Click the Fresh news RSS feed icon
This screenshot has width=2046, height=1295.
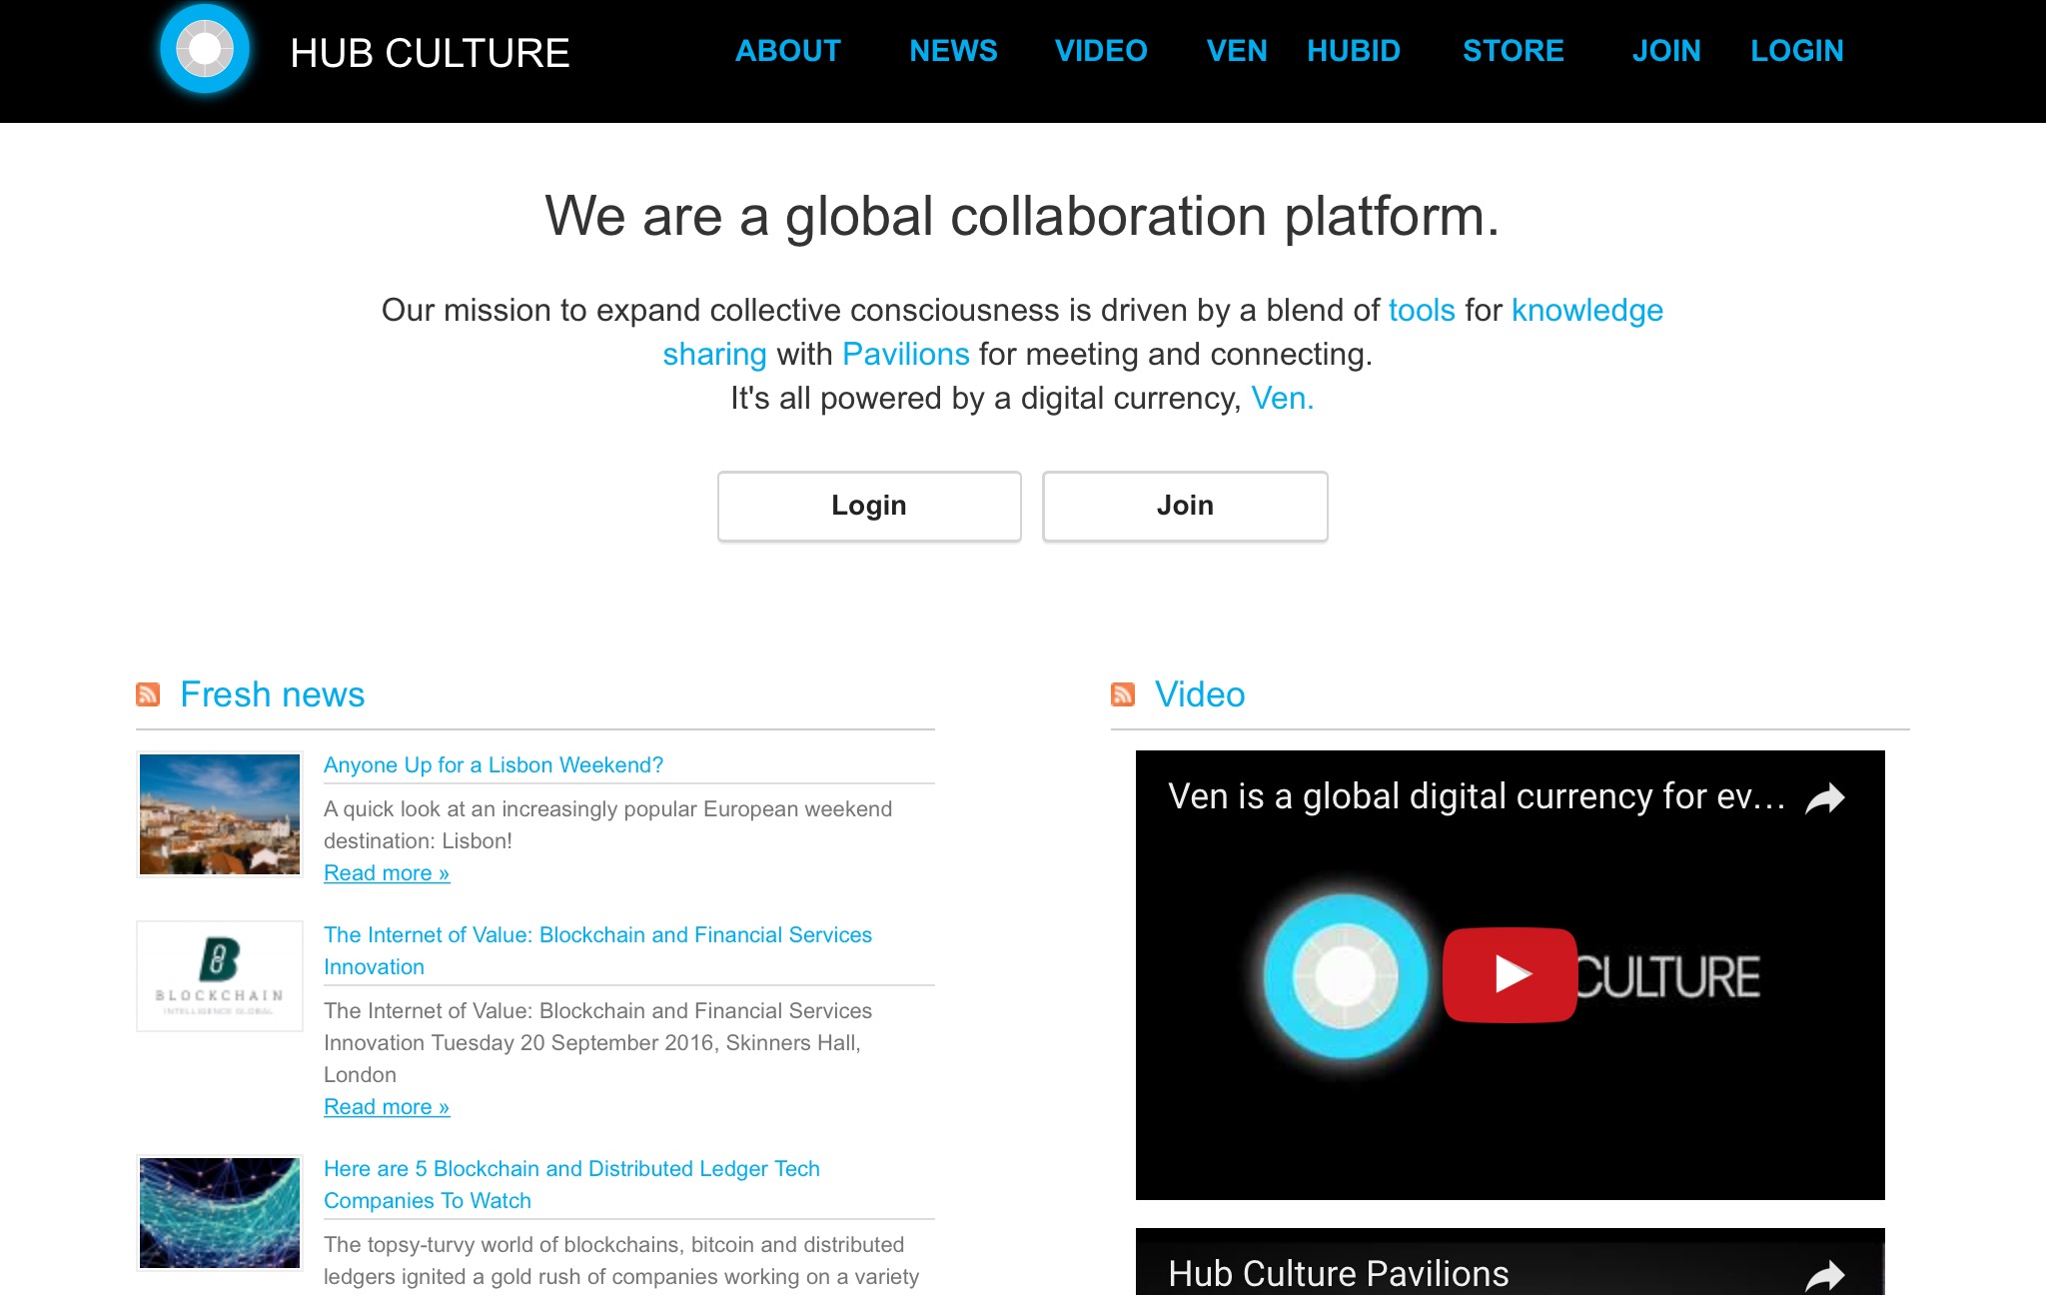(148, 694)
